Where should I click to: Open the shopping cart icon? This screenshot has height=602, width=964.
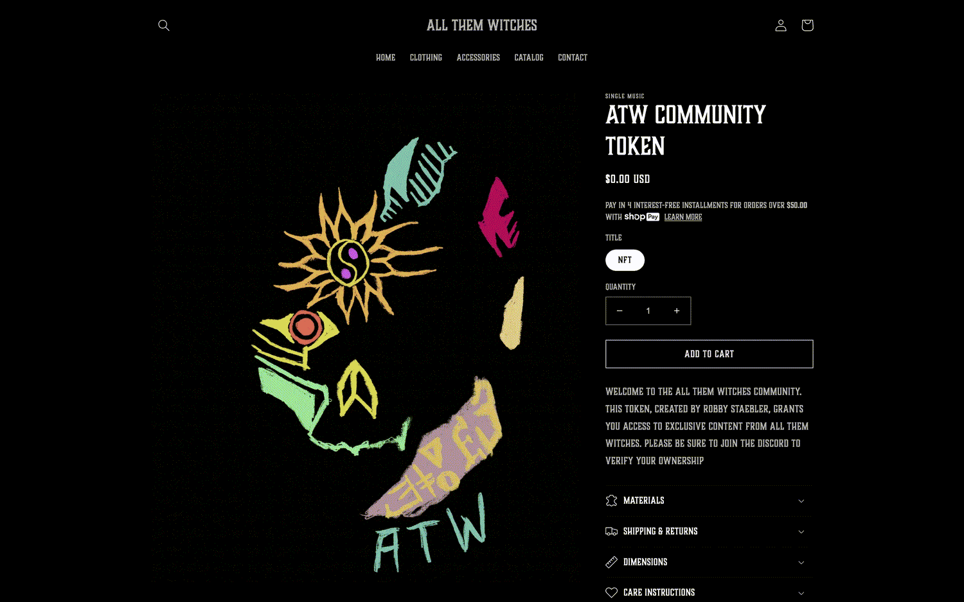pyautogui.click(x=807, y=25)
